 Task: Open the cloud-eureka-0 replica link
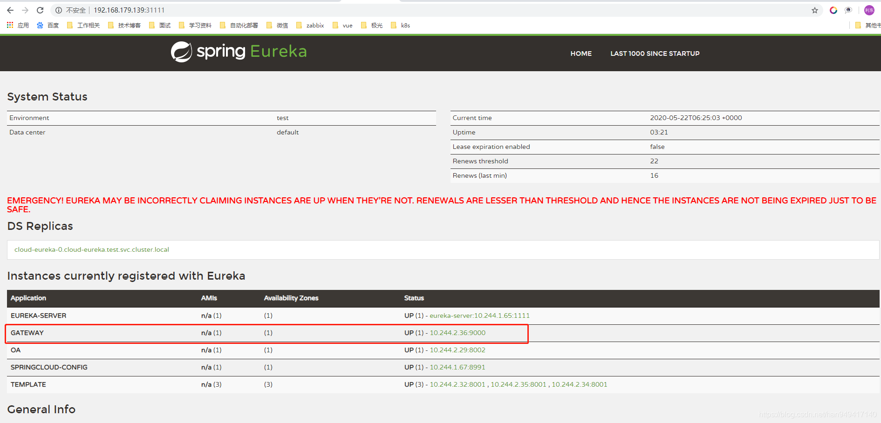(92, 249)
